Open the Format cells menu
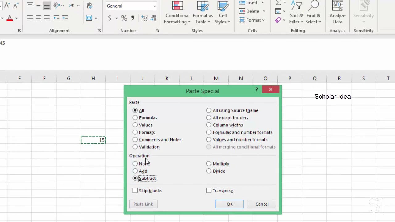Viewport: 395px width, 222px height. [252, 20]
